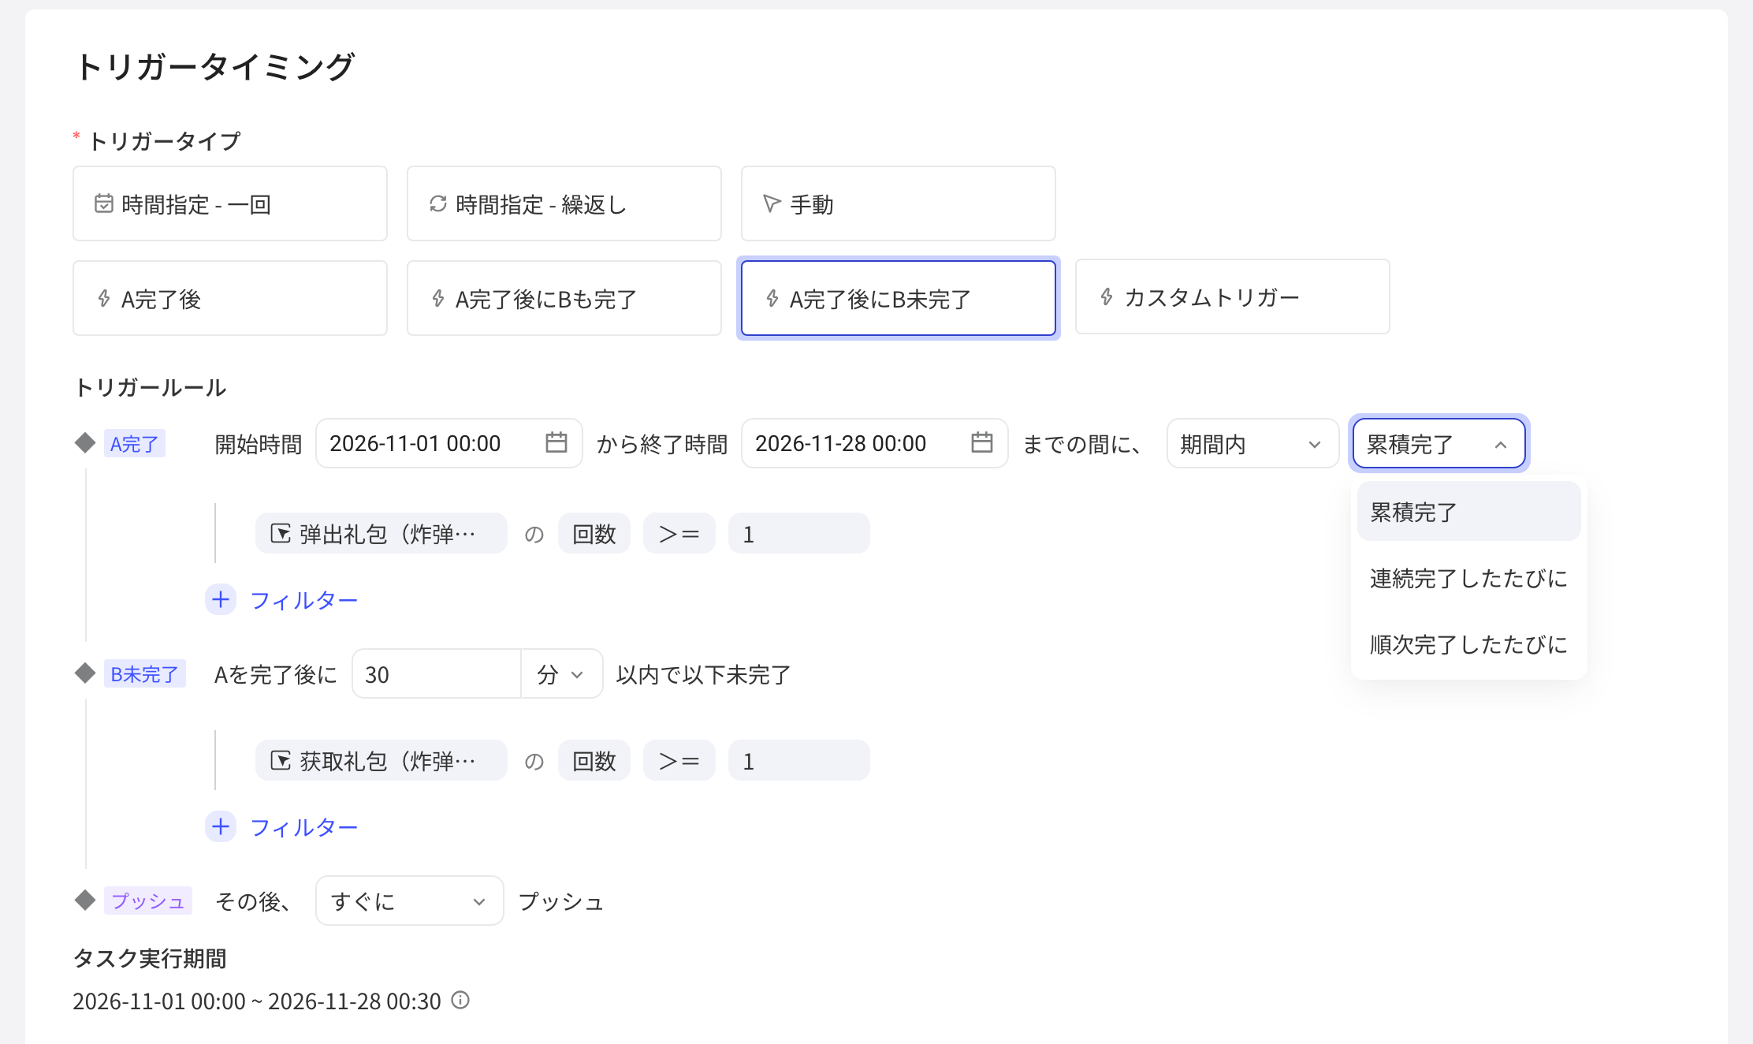Open the 分 time unit dropdown
Screen dimensions: 1753x1044
point(562,673)
